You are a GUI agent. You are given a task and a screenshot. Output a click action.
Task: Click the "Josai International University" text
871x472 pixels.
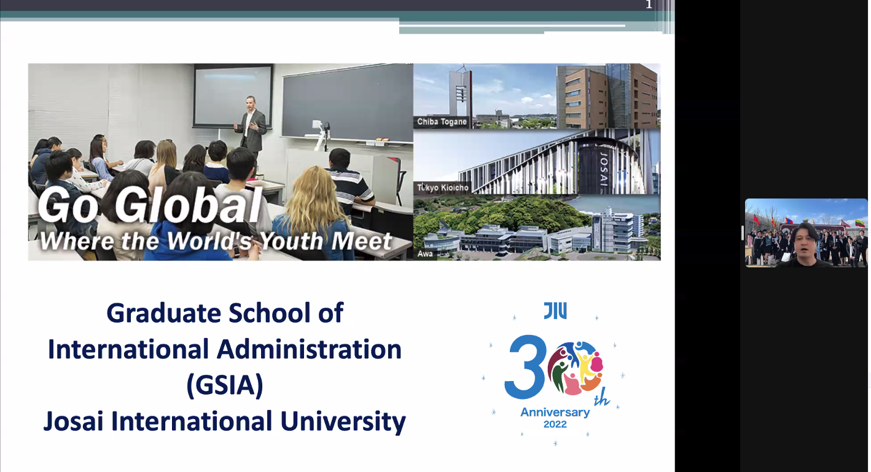[x=225, y=422]
